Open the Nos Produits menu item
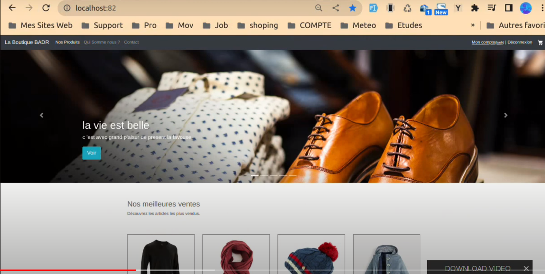 (x=67, y=42)
